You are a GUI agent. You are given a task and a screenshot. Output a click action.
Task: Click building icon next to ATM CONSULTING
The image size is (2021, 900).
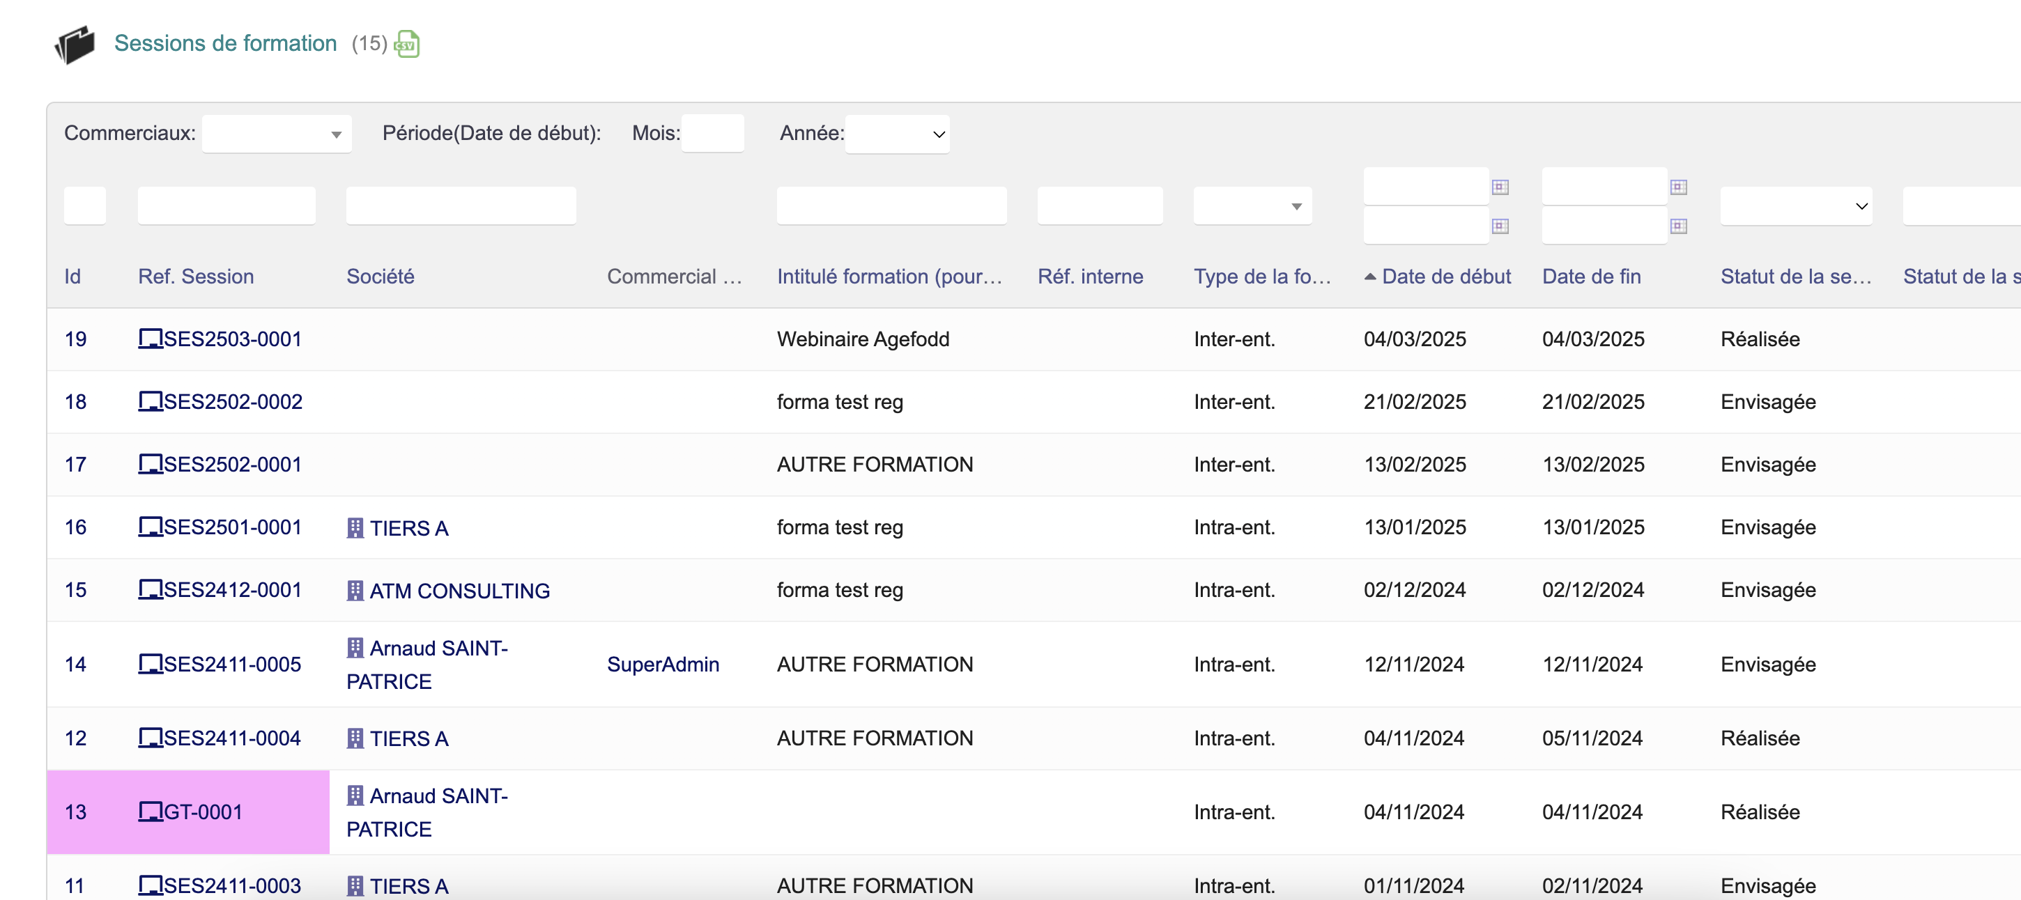[355, 590]
